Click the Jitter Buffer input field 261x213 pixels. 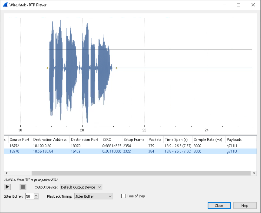(30, 196)
